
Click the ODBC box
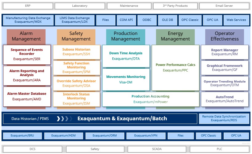point(147,20)
